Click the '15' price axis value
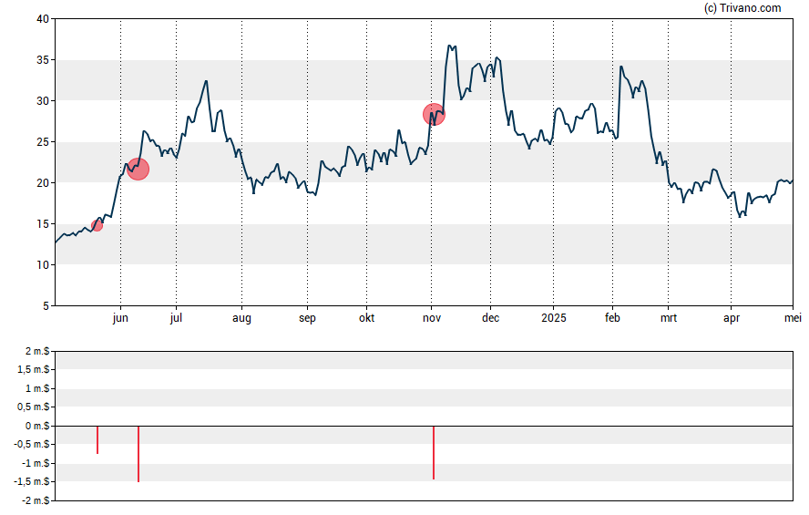809x515 pixels. [43, 224]
